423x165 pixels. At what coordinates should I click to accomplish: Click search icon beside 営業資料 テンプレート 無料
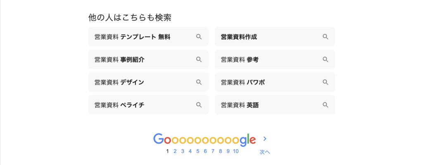pos(199,37)
